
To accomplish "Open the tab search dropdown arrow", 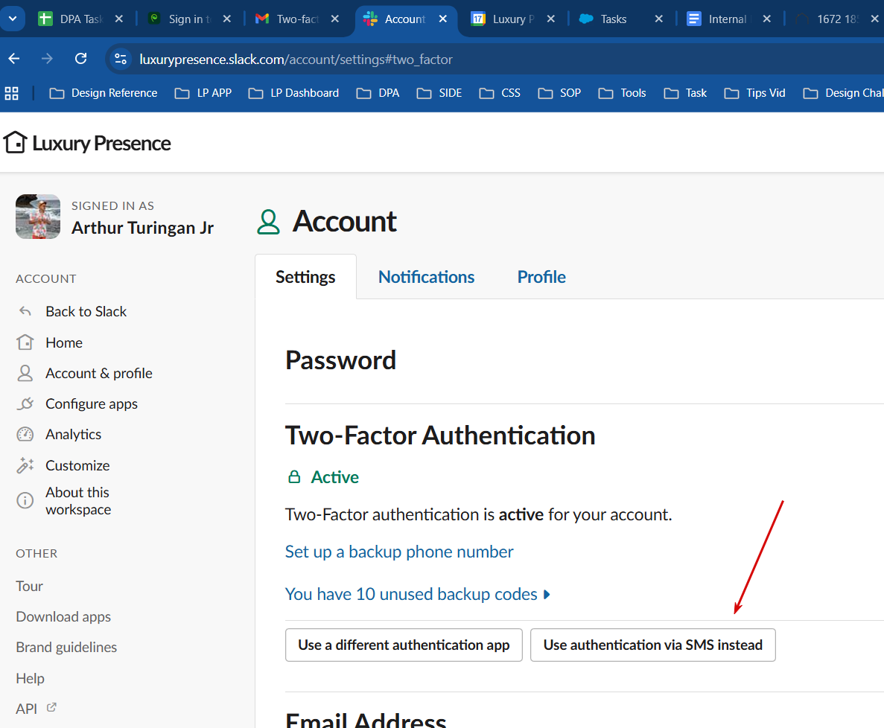I will pyautogui.click(x=13, y=19).
